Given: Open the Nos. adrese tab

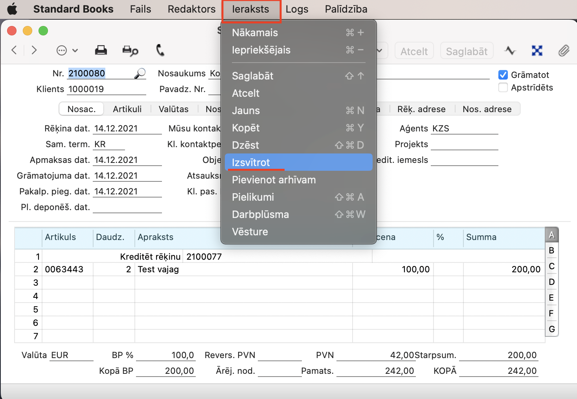Looking at the screenshot, I should pos(487,109).
